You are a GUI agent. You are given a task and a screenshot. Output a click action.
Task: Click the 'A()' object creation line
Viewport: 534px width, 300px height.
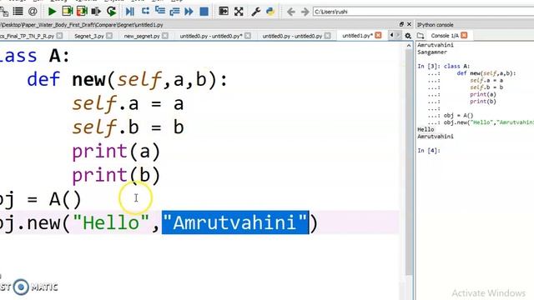tap(40, 199)
